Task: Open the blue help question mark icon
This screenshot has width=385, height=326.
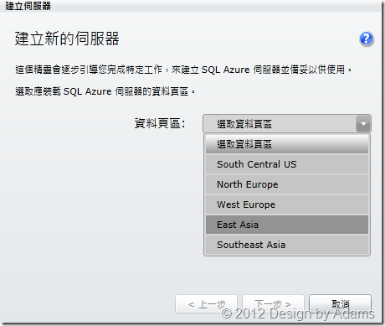Action: (x=367, y=39)
